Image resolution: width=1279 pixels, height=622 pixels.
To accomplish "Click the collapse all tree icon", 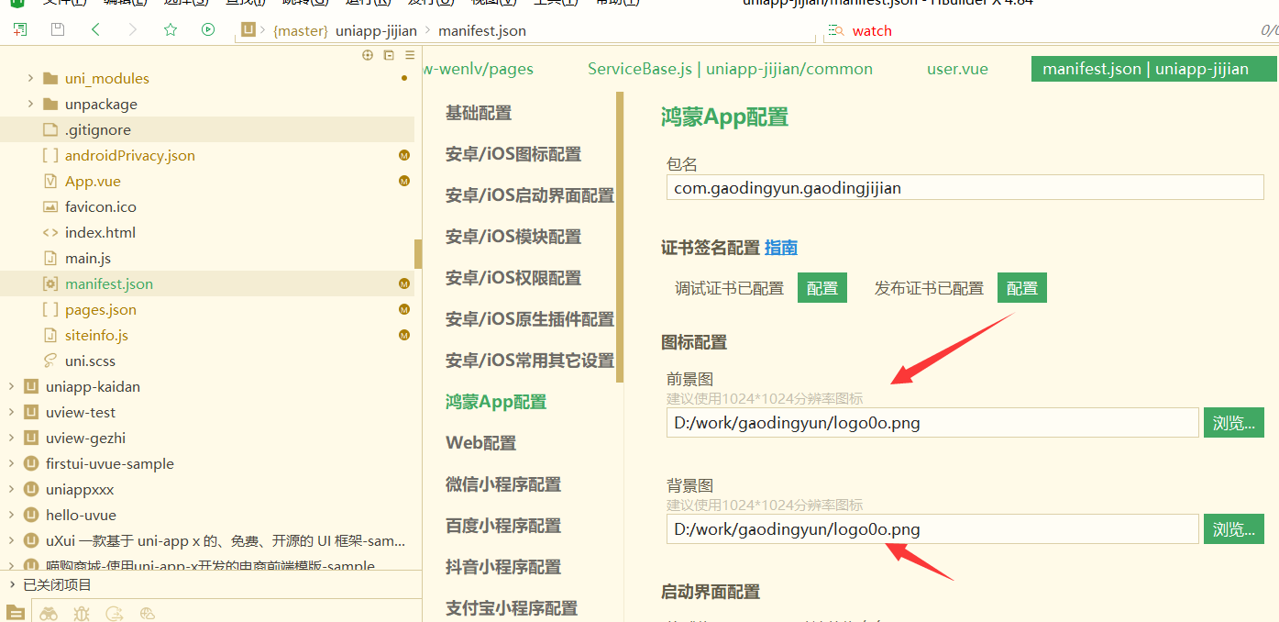I will (389, 55).
